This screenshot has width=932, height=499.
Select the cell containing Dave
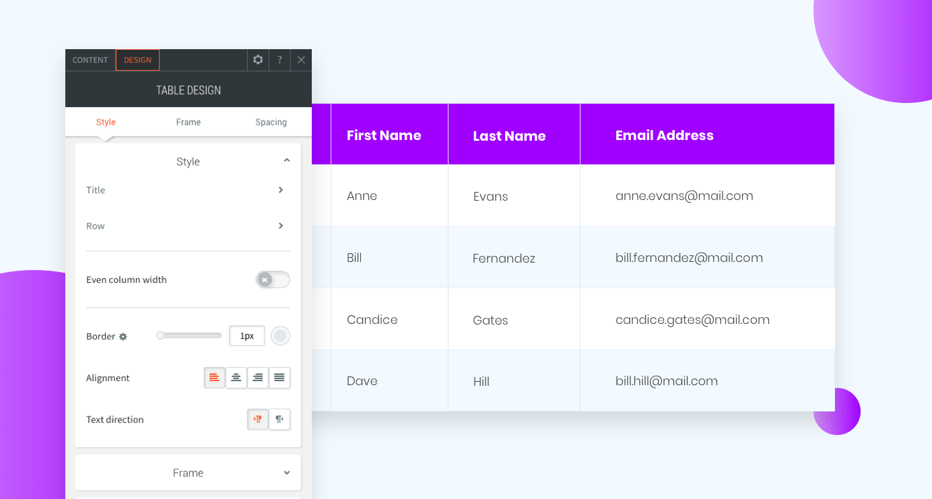pyautogui.click(x=389, y=380)
